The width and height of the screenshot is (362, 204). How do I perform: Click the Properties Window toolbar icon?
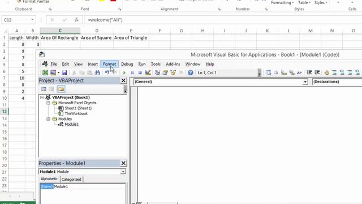165,73
